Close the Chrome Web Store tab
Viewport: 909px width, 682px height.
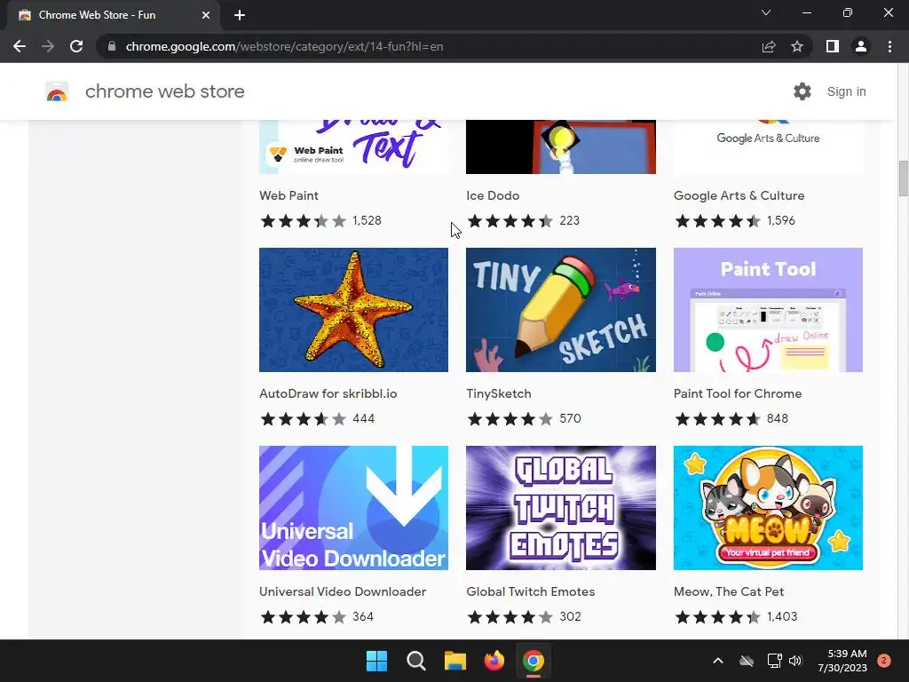coord(206,15)
